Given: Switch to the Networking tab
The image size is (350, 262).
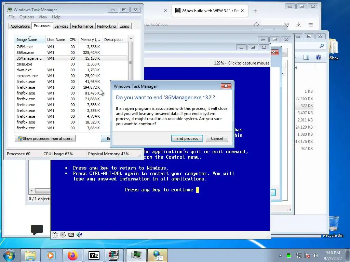Looking at the screenshot, I should (106, 26).
